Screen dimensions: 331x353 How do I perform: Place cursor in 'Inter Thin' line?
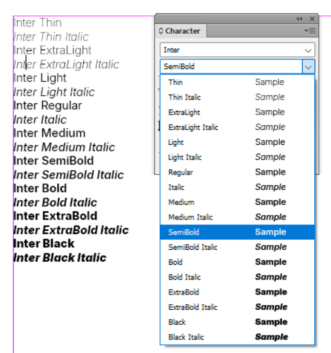click(x=37, y=23)
